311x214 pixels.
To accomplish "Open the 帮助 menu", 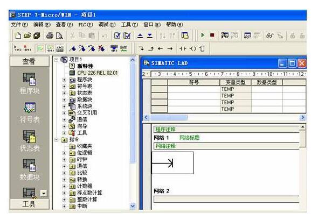I will coord(175,25).
